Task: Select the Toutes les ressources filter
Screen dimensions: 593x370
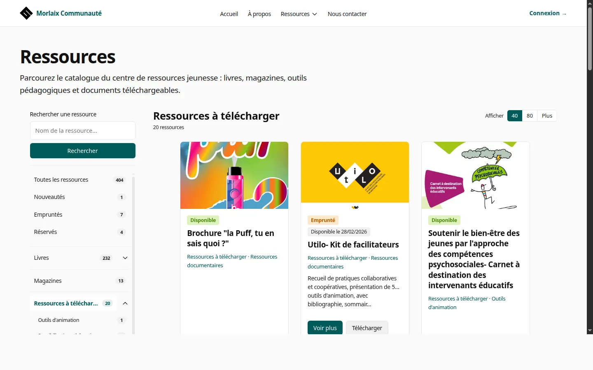Action: 80,180
